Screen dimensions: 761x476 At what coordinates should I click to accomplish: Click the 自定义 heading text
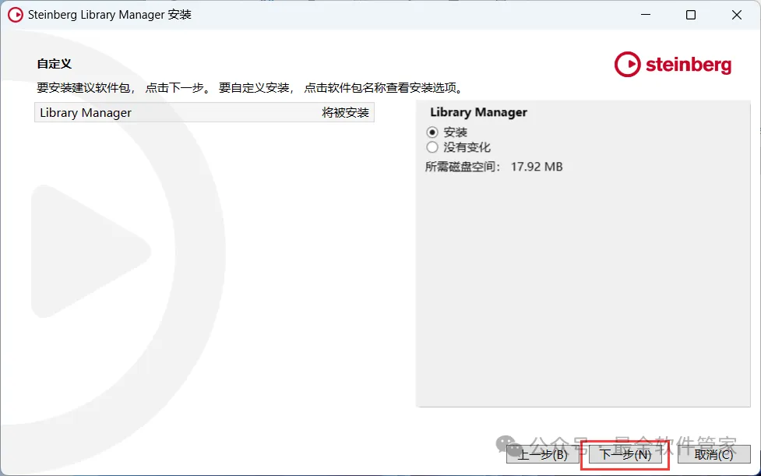55,64
